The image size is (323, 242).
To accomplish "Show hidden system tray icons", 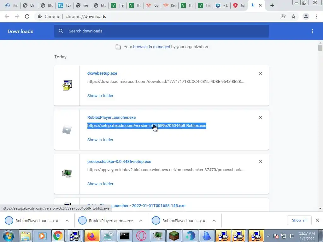I will (x=268, y=236).
